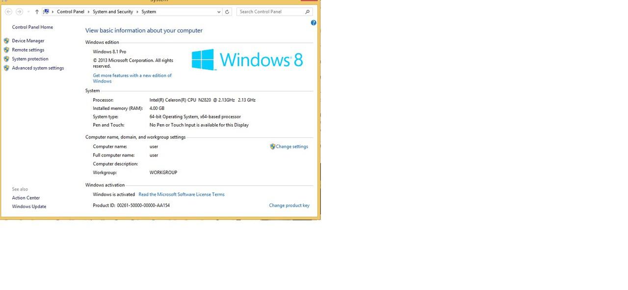Click the computer icon in the address bar

(46, 12)
